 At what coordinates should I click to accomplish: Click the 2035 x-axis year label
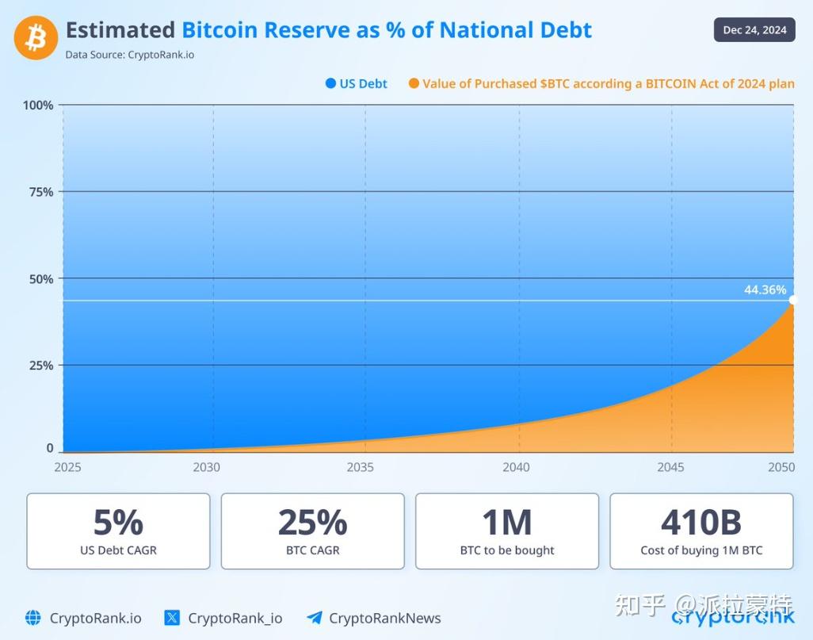(360, 467)
